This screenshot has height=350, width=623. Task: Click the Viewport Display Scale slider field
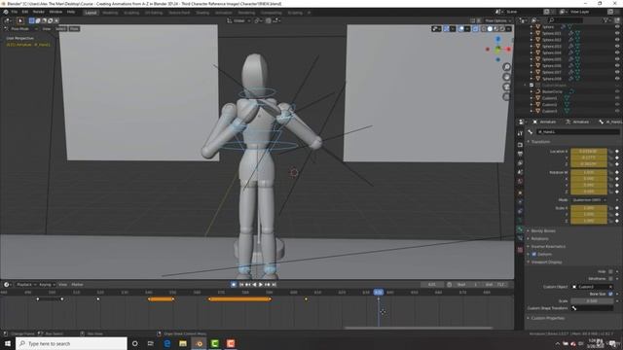[592, 301]
